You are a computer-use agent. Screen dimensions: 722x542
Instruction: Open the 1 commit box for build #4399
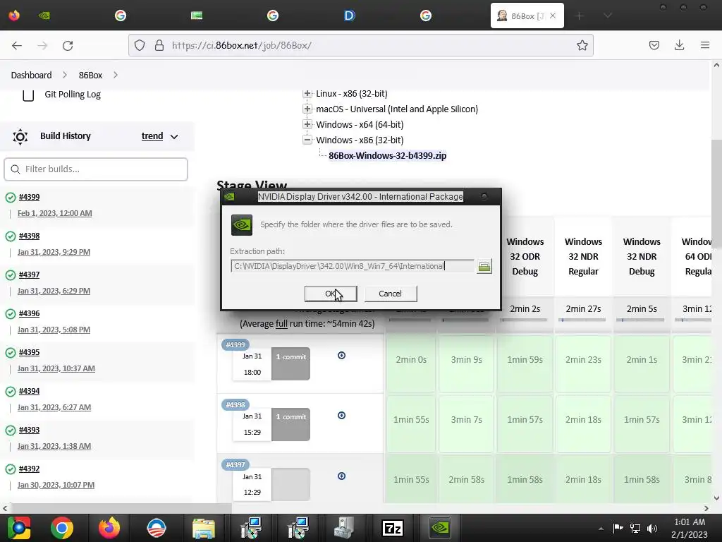coord(290,363)
